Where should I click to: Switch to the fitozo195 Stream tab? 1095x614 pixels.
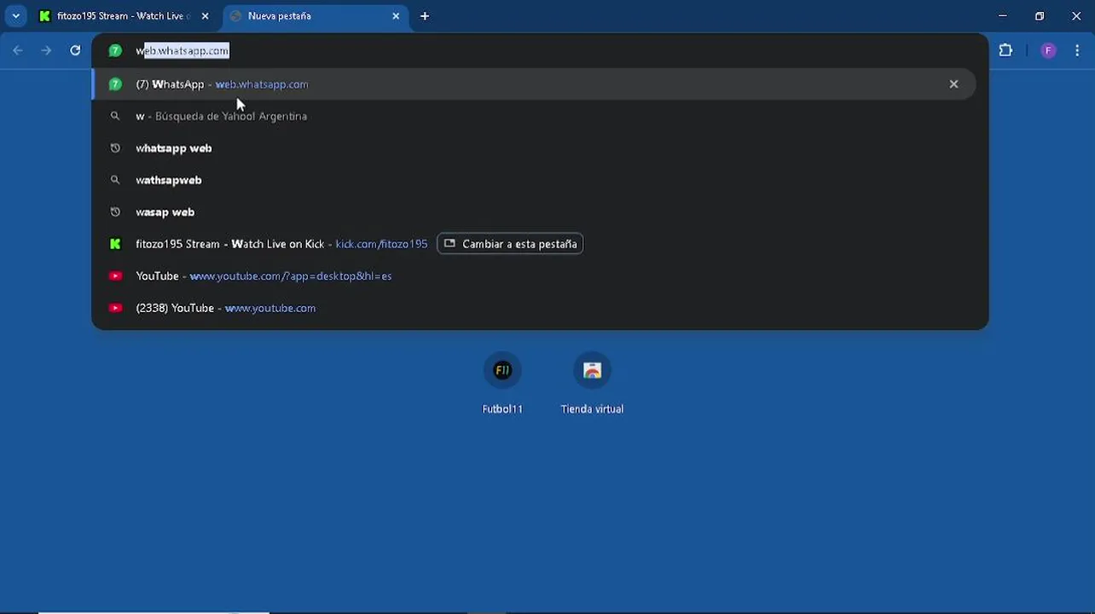point(122,16)
